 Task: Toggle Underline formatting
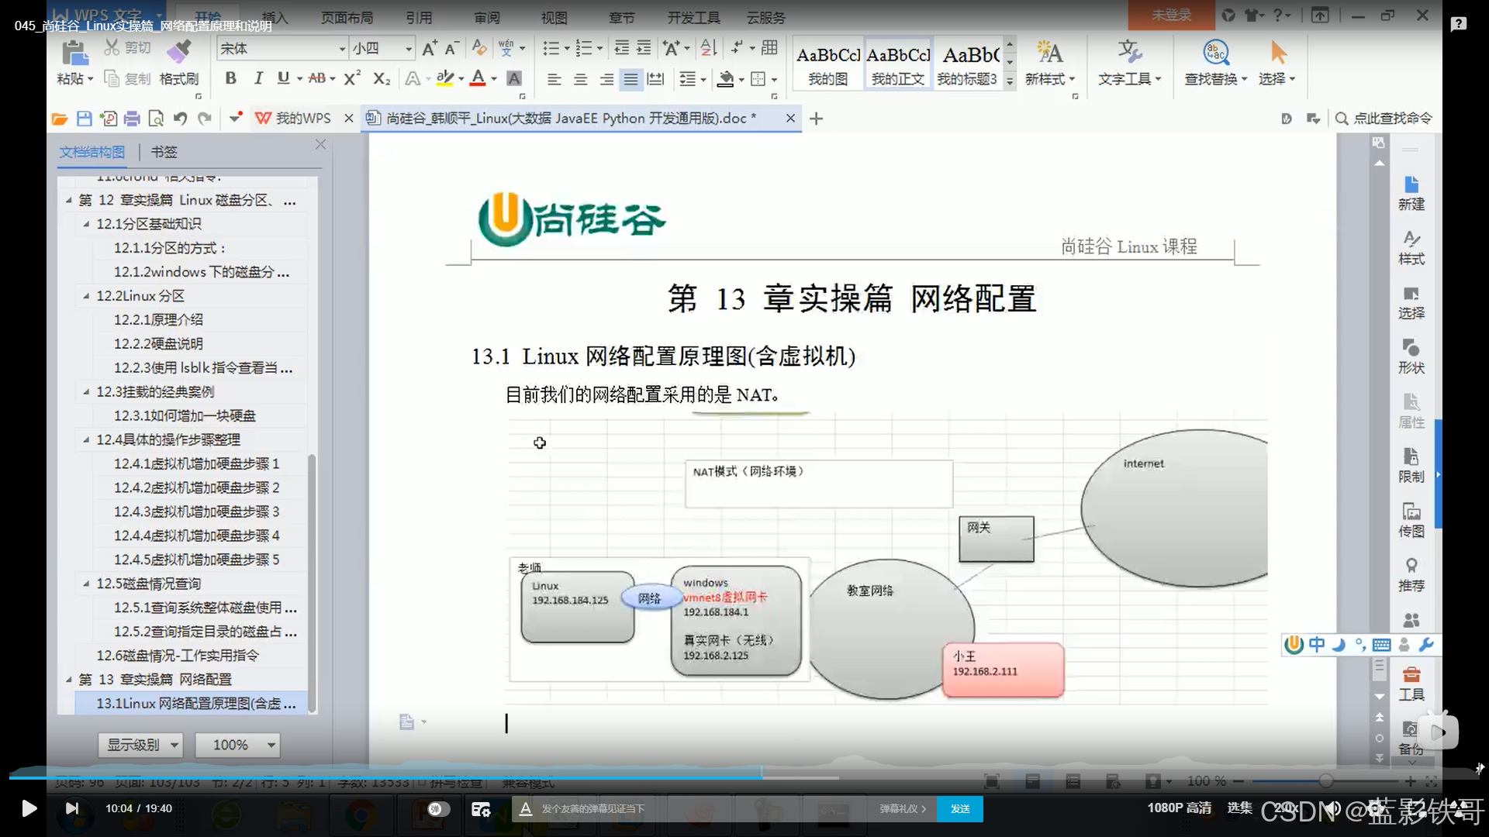(x=283, y=78)
